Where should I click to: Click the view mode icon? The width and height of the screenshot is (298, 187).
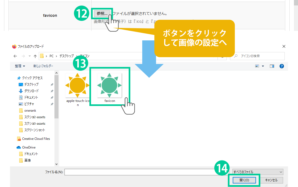257,66
